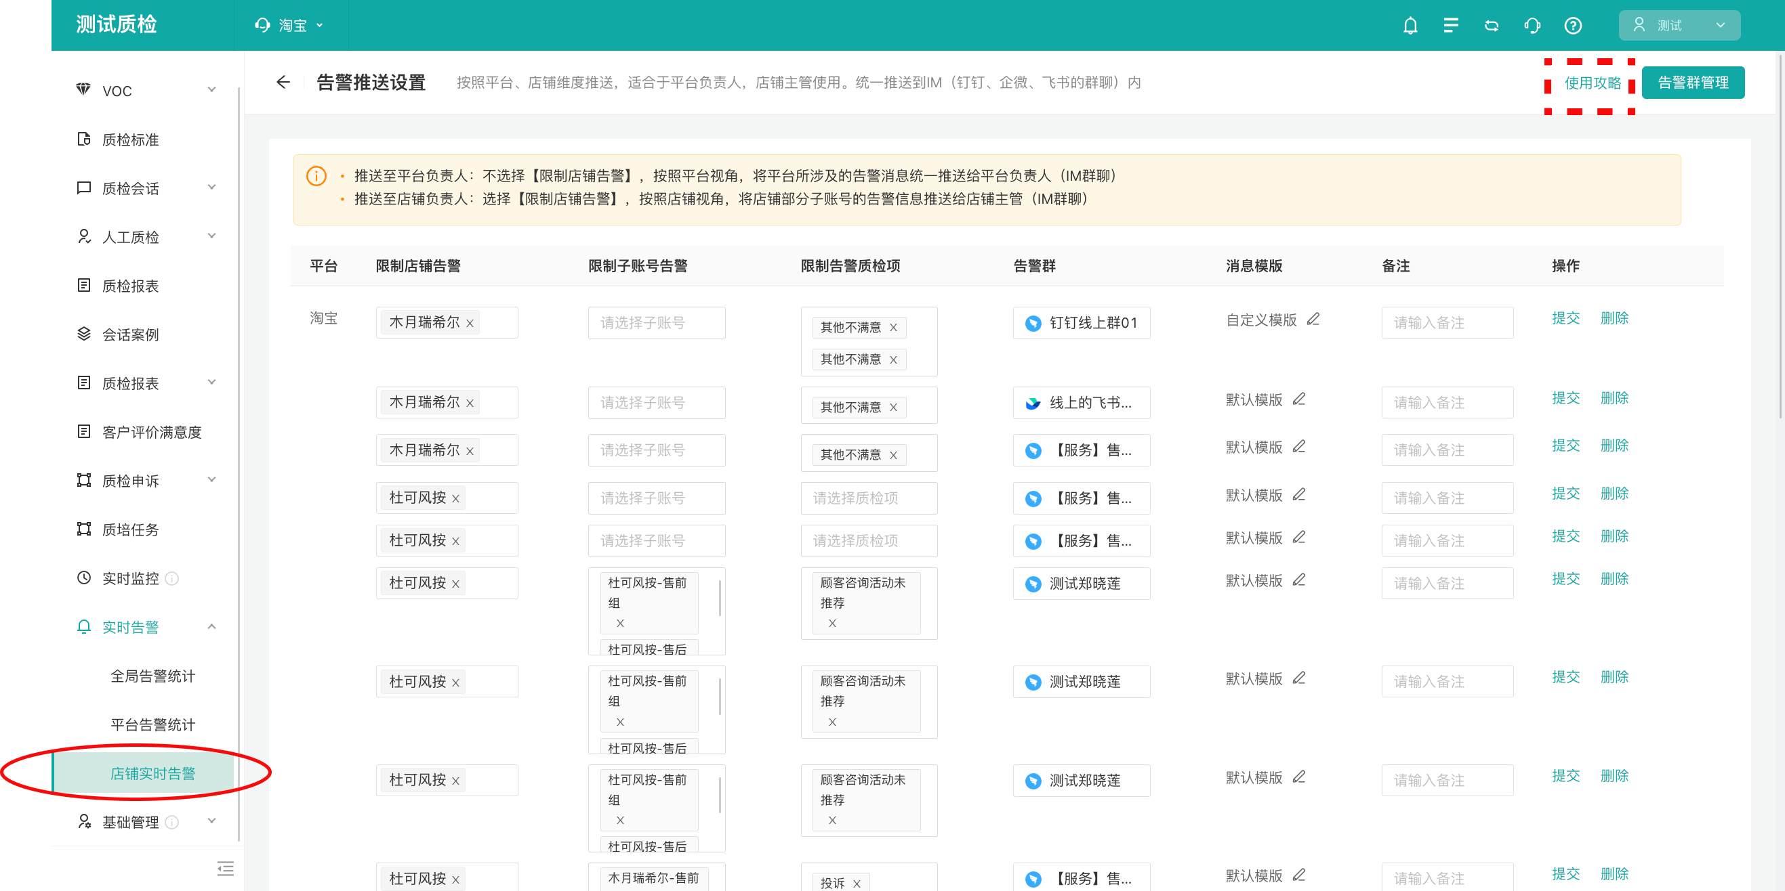
Task: Collapse the sidebar with the fold icon
Action: coord(225,868)
